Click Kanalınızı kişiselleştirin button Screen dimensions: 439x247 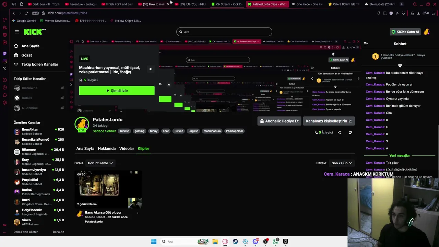[329, 121]
